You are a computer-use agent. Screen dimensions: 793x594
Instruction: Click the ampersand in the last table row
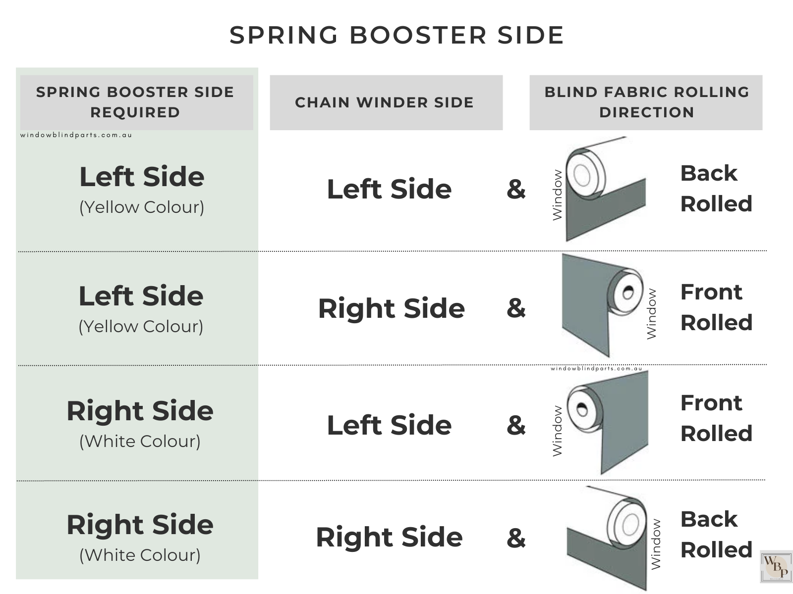click(516, 538)
